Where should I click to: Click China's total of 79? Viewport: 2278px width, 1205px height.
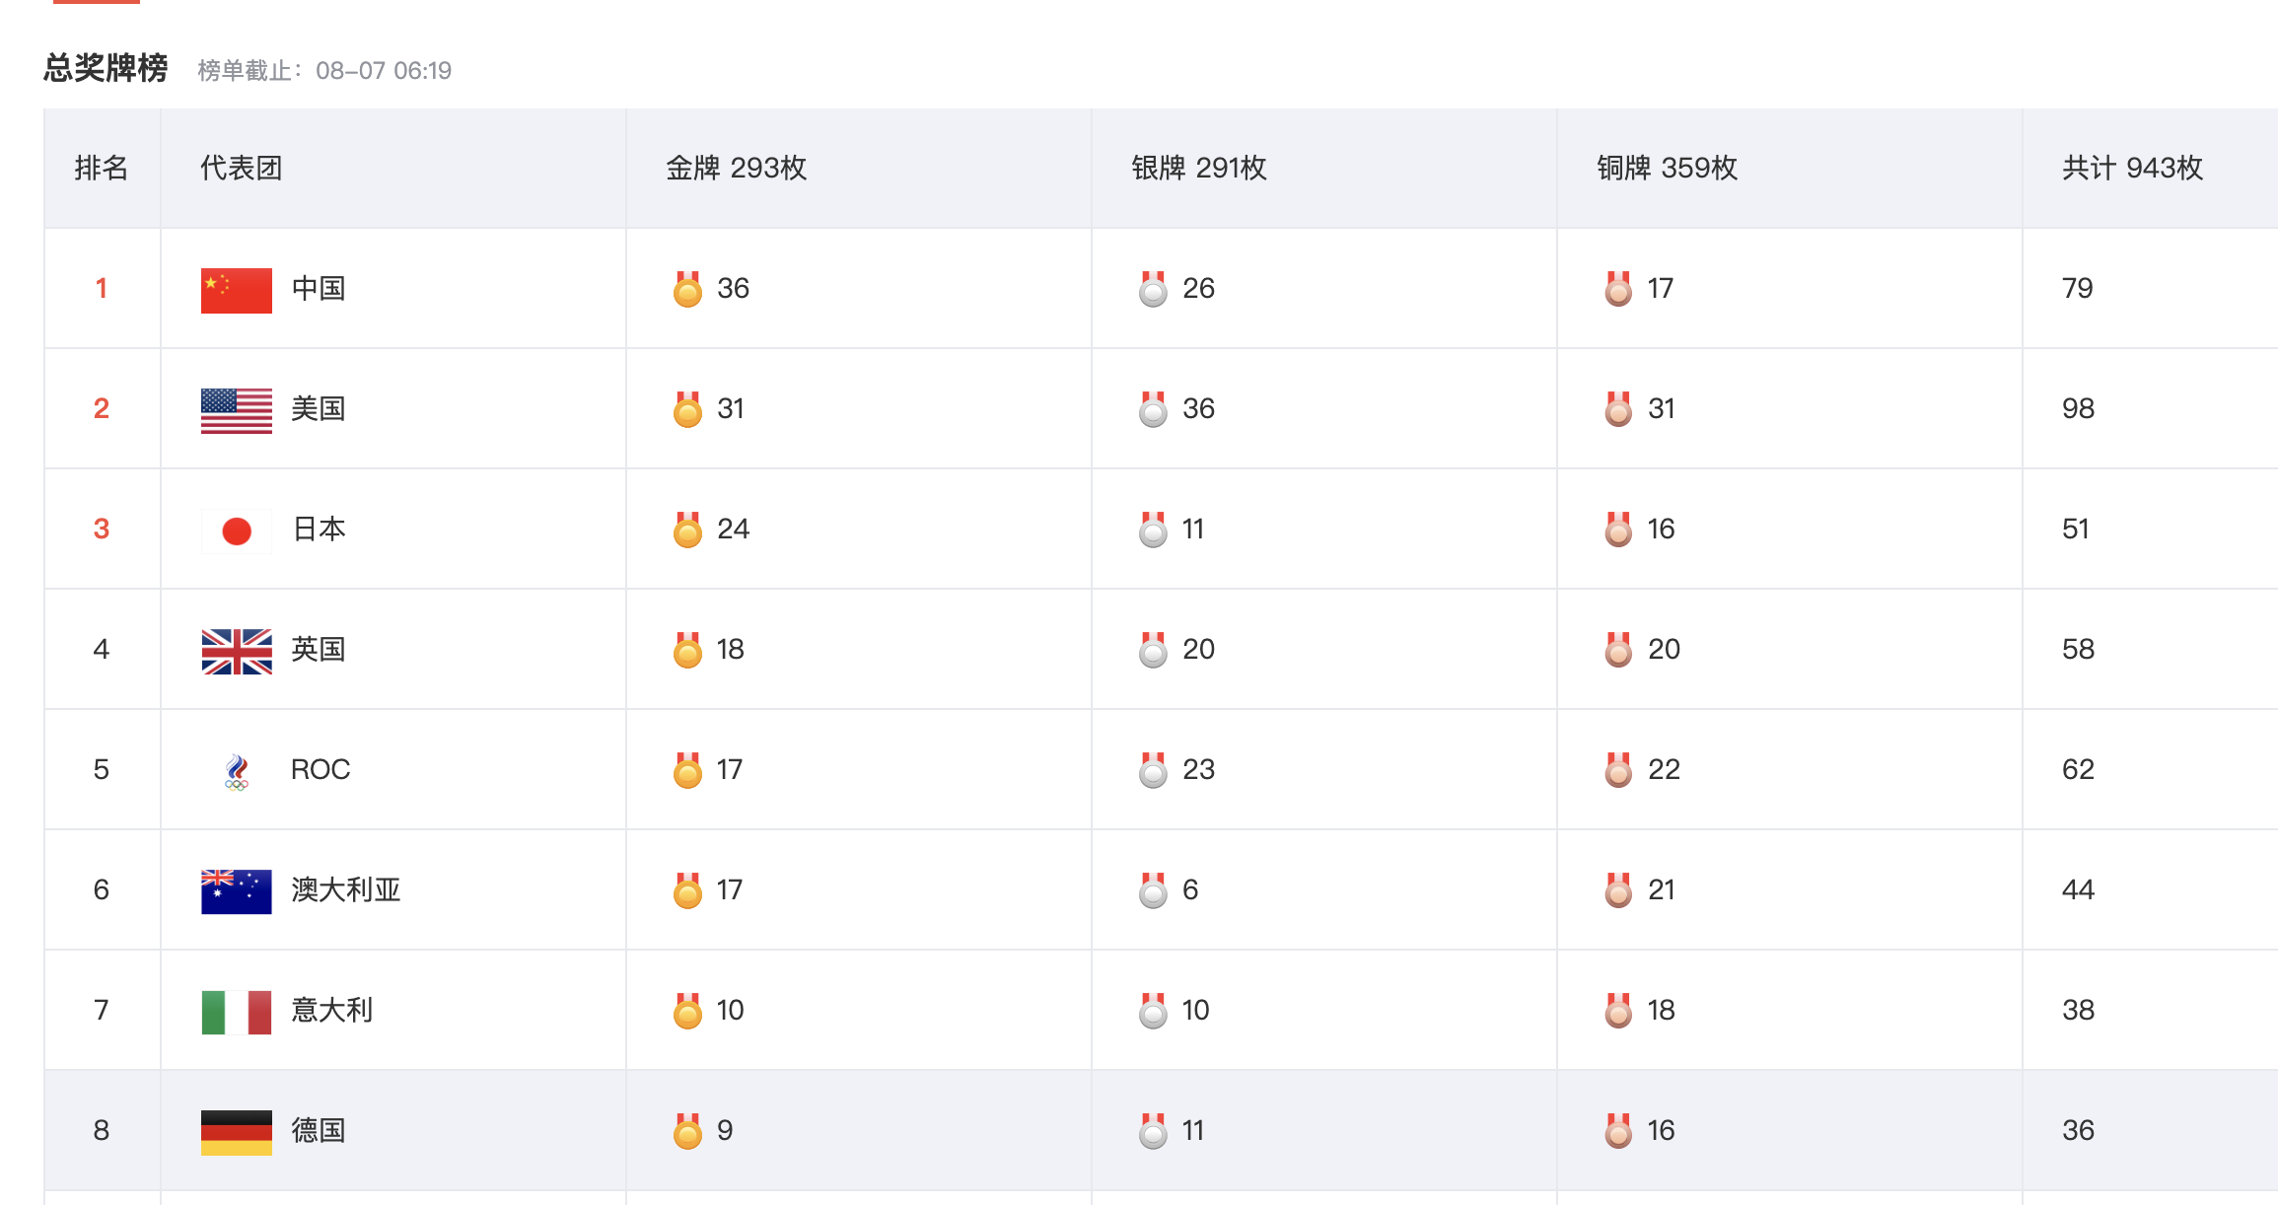[2078, 289]
